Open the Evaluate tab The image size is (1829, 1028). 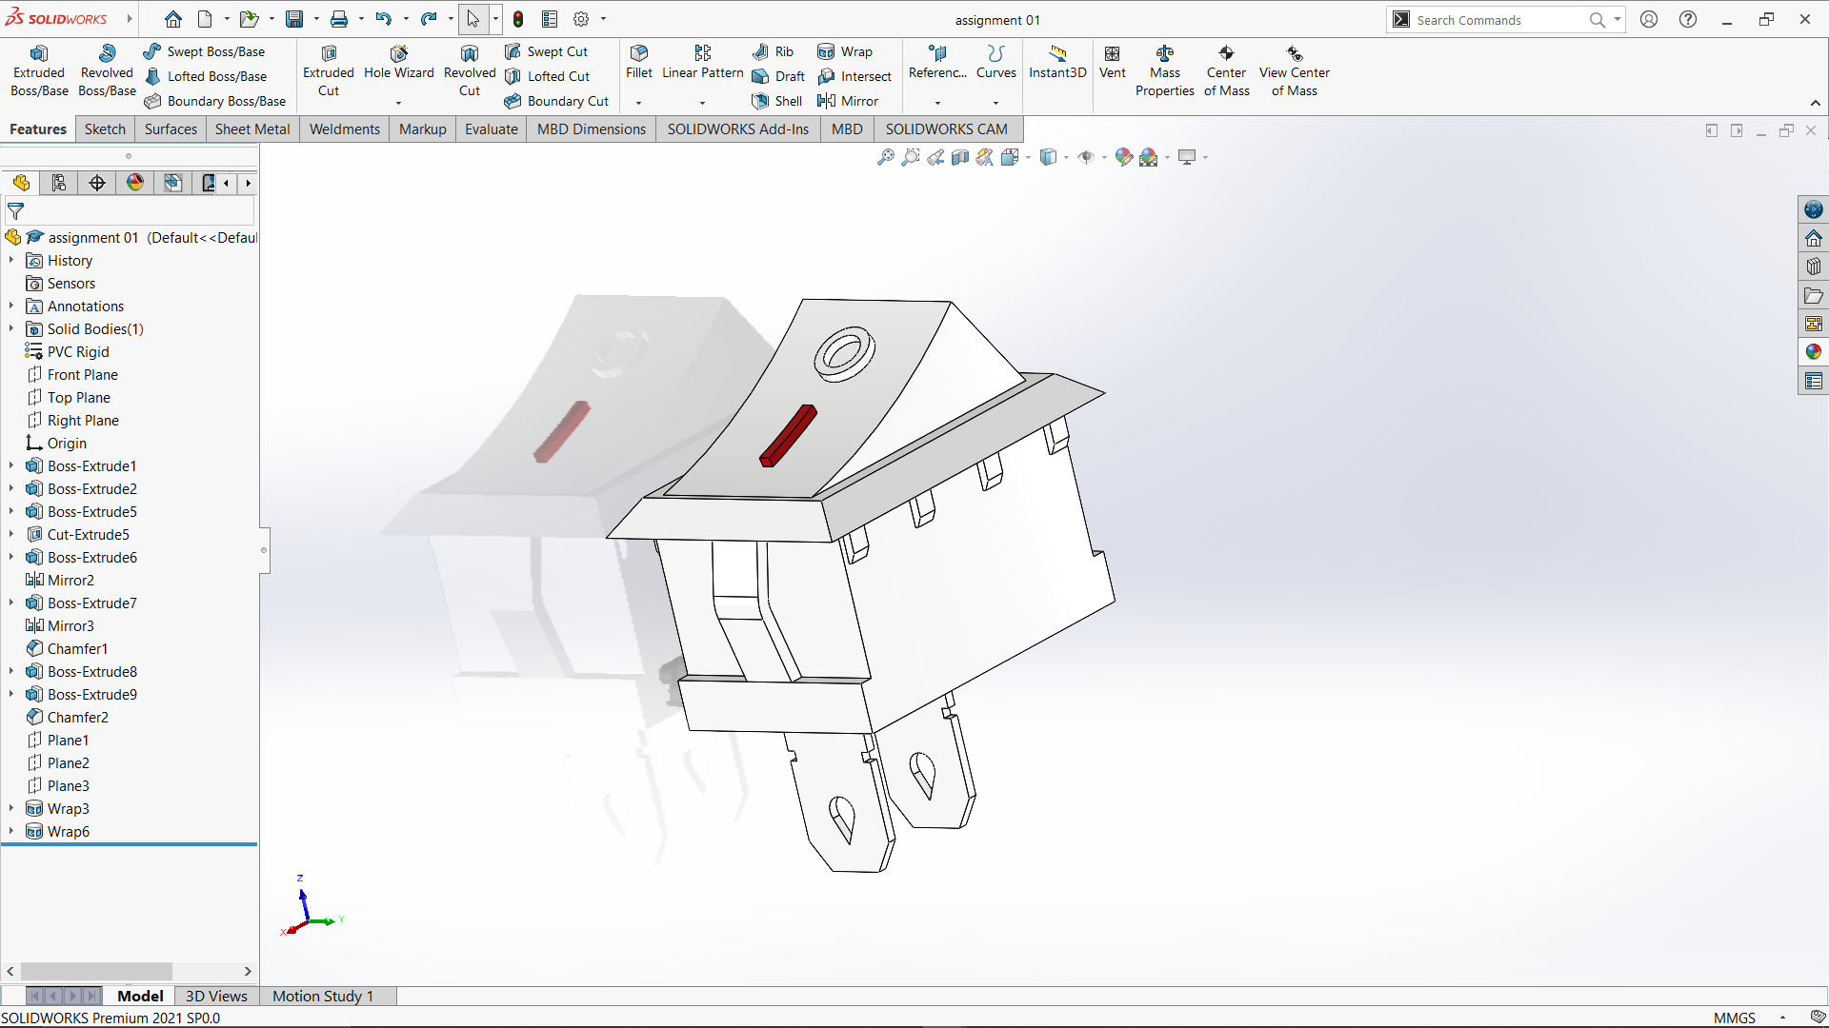pyautogui.click(x=491, y=129)
